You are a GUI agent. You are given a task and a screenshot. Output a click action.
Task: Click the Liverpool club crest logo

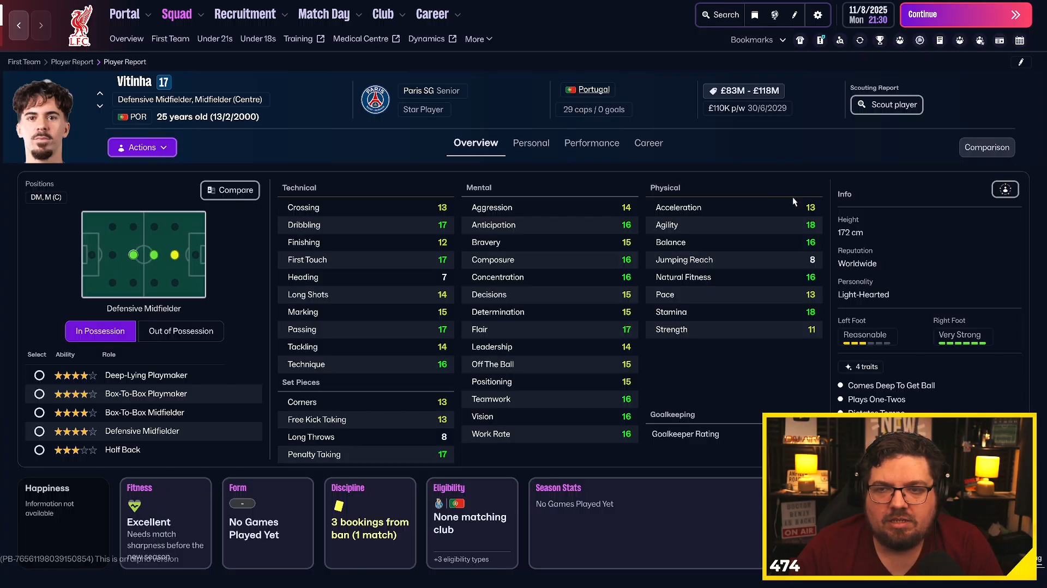click(80, 26)
